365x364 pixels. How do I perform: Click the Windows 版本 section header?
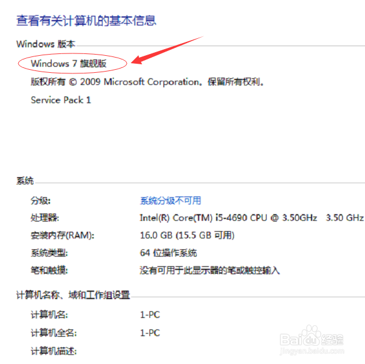tap(46, 44)
